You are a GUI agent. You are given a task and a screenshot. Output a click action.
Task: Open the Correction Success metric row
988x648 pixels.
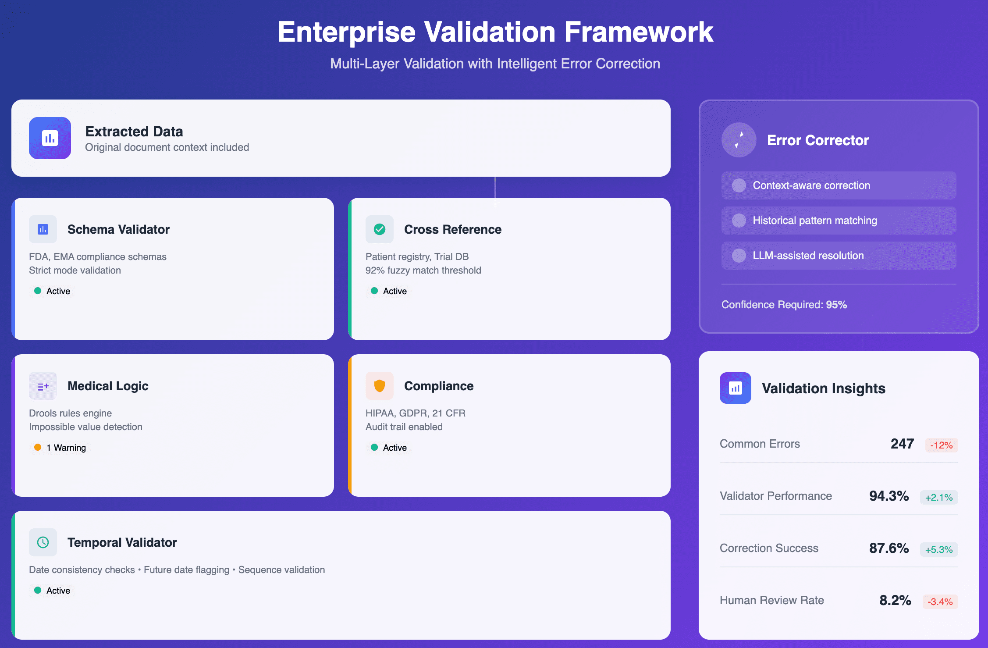(769, 548)
